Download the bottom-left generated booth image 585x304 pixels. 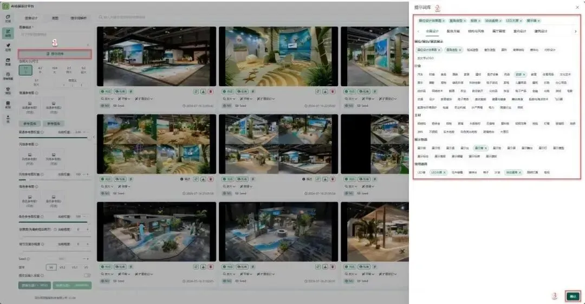(x=203, y=267)
